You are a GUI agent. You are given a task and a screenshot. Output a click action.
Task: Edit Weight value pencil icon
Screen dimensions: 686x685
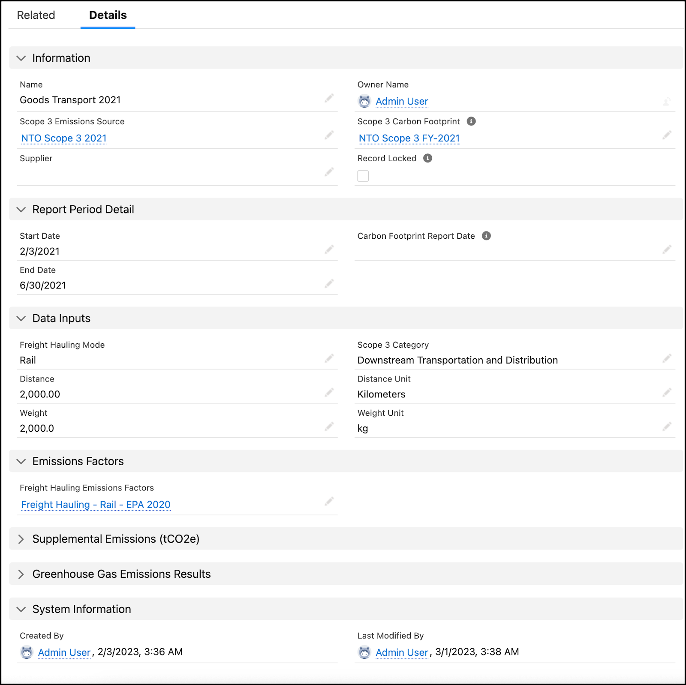coord(329,427)
